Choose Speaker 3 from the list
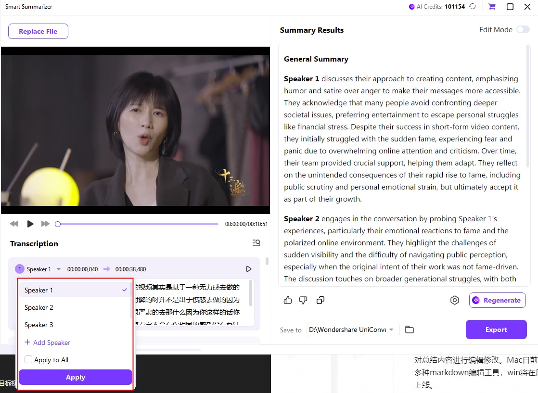 click(39, 325)
